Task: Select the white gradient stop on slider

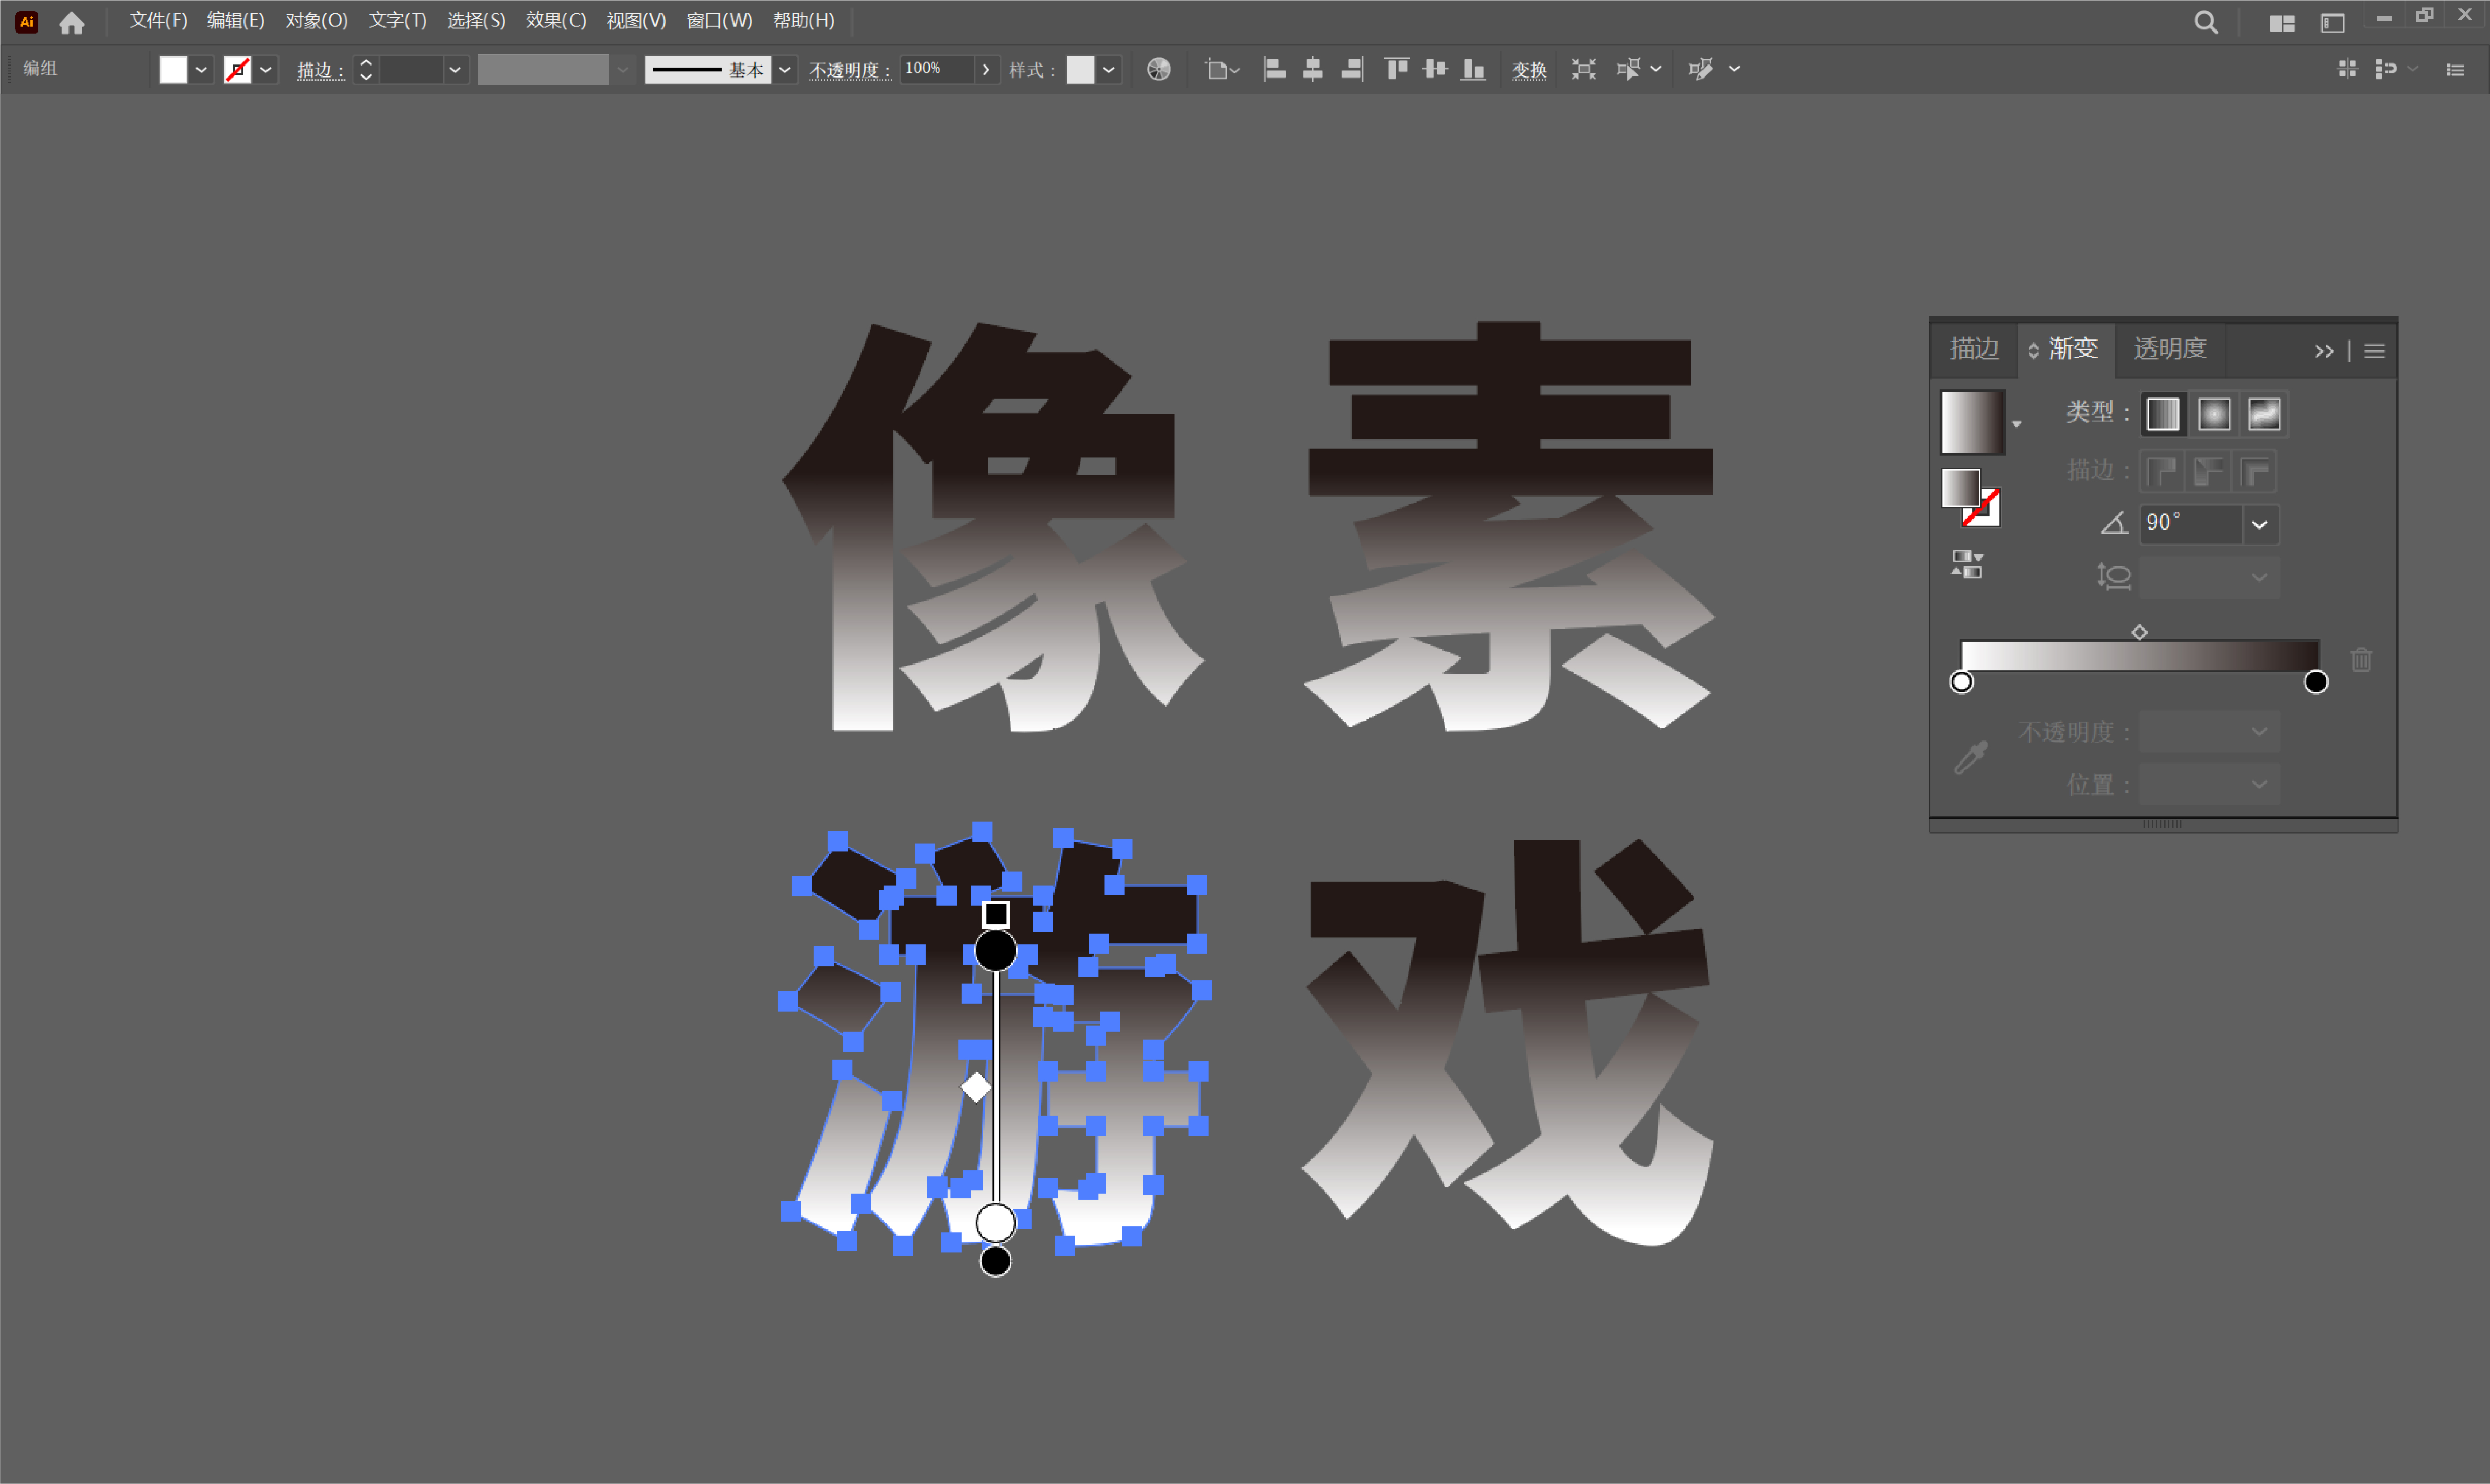Action: [x=1961, y=682]
